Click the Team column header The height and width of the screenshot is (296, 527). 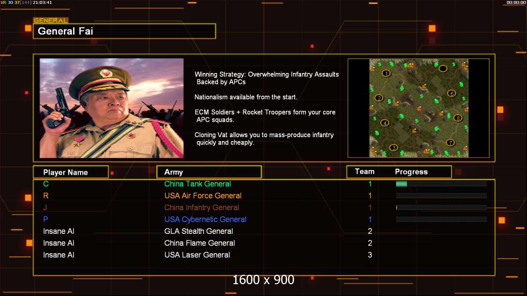tap(365, 172)
